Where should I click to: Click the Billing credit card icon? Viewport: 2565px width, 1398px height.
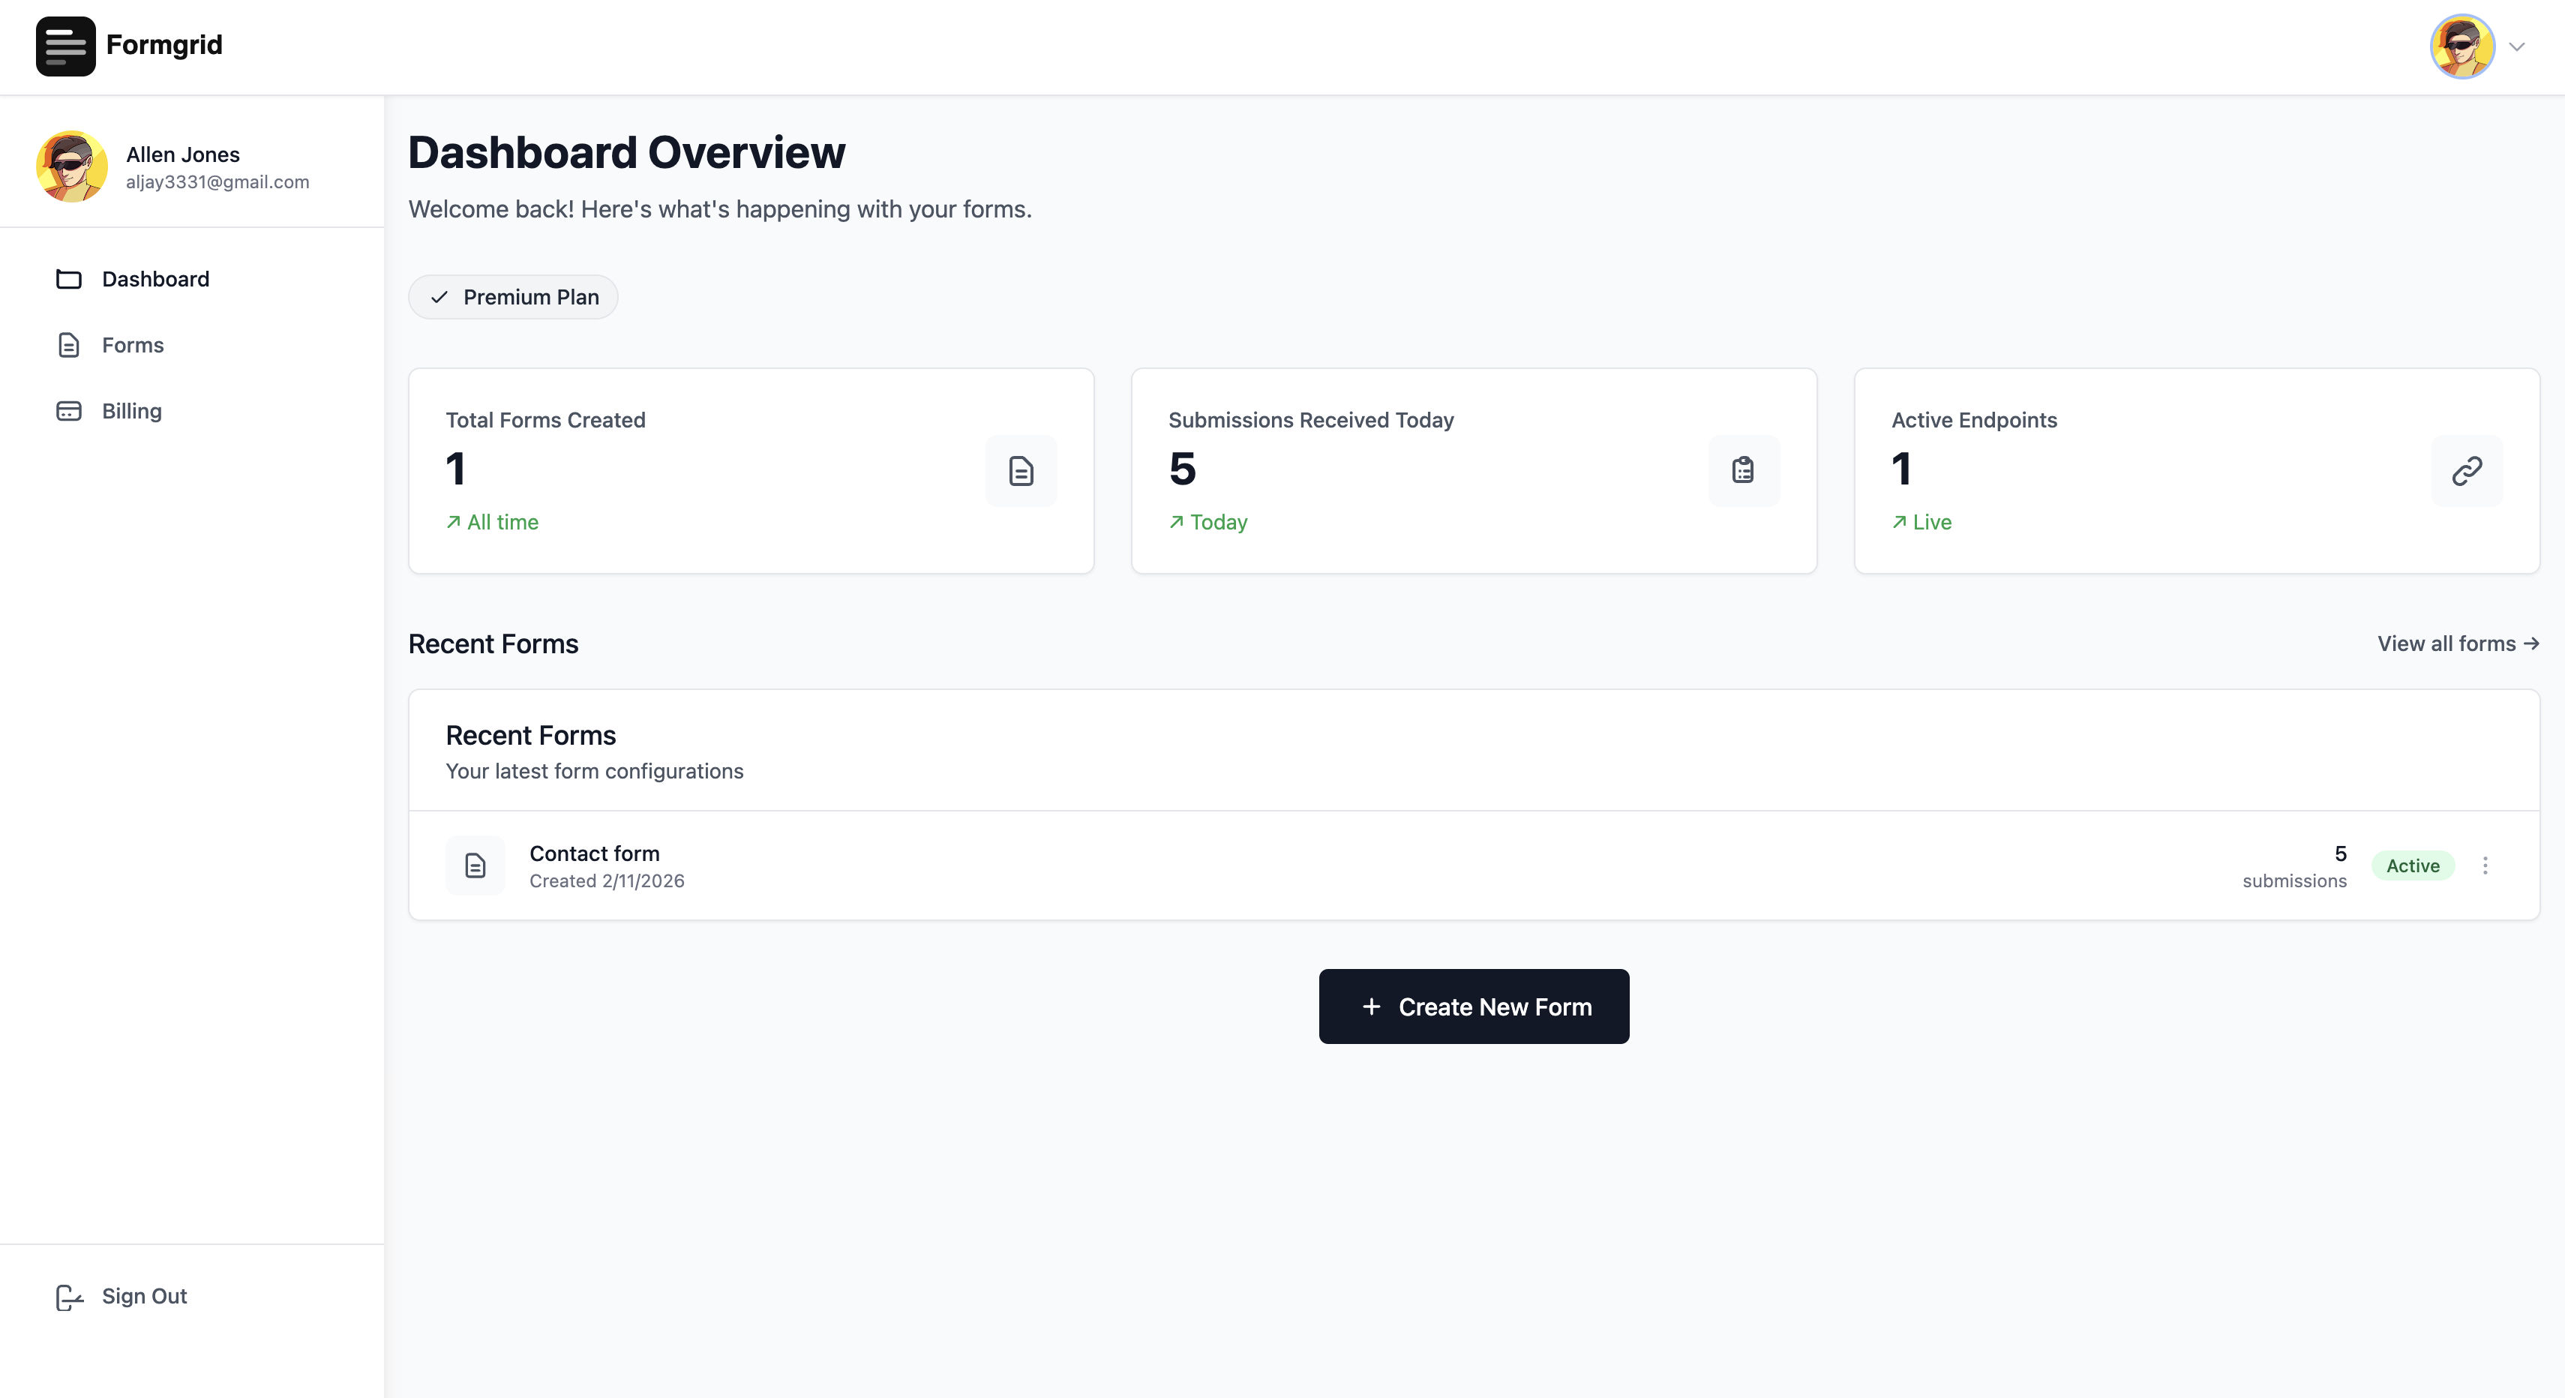69,411
